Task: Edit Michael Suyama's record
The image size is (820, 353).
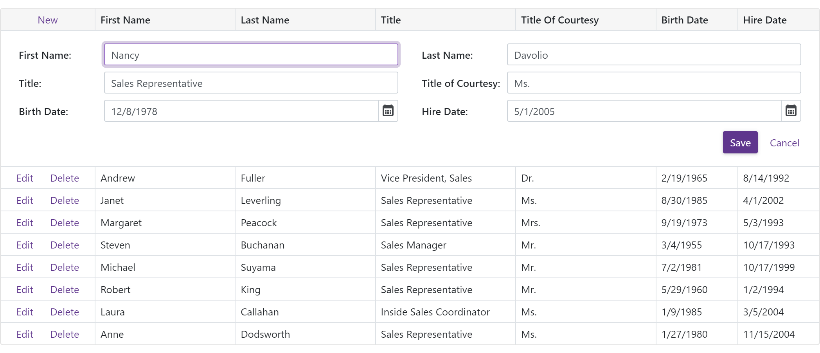Action: (x=25, y=267)
